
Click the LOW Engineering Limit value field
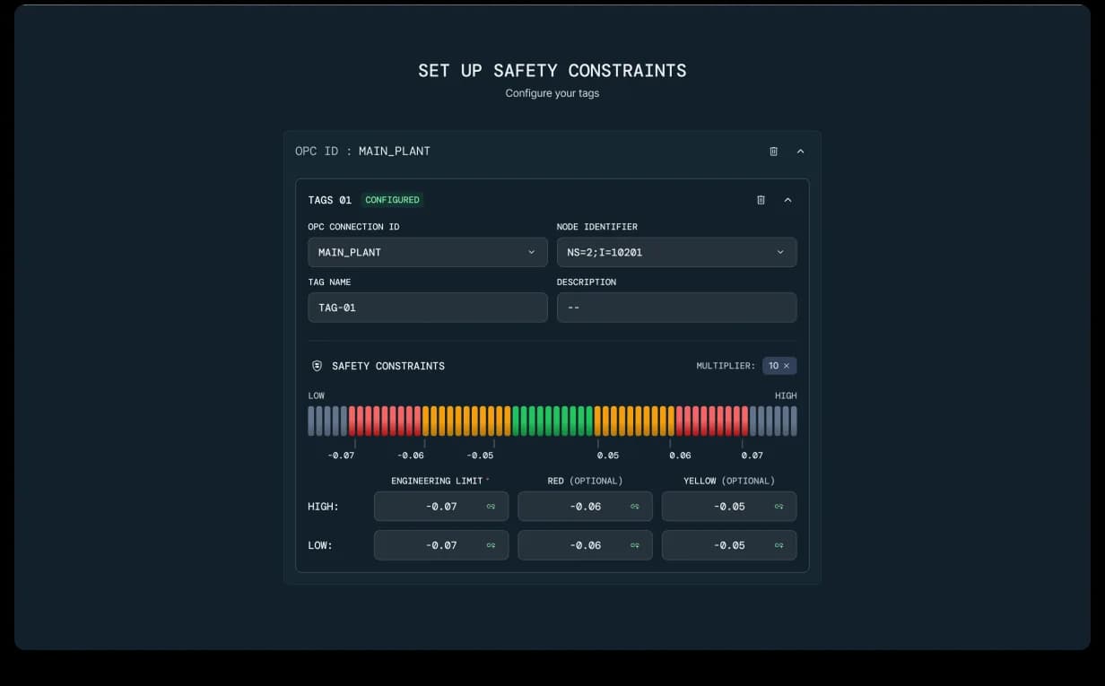click(441, 545)
